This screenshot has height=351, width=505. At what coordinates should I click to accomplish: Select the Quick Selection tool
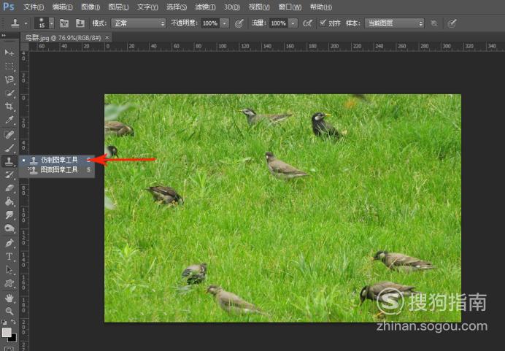coord(9,93)
